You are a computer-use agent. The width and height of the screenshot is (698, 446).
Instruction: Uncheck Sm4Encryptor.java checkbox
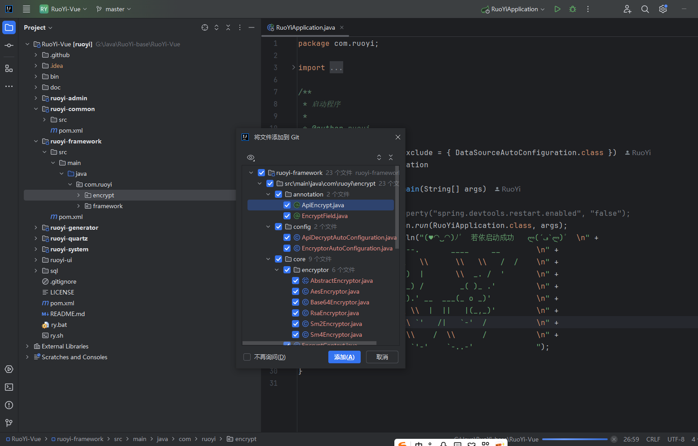[296, 334]
